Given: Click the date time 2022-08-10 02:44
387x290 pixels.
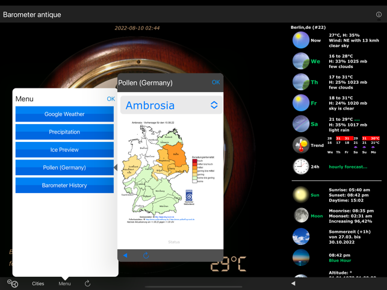Looking at the screenshot, I should [137, 28].
